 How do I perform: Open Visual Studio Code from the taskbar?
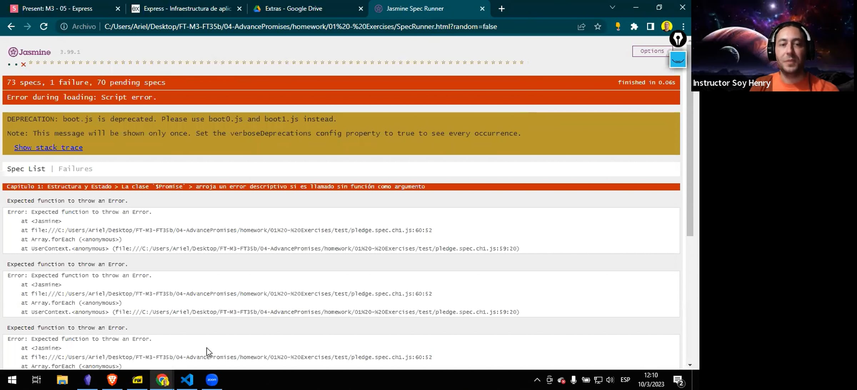[x=187, y=380]
